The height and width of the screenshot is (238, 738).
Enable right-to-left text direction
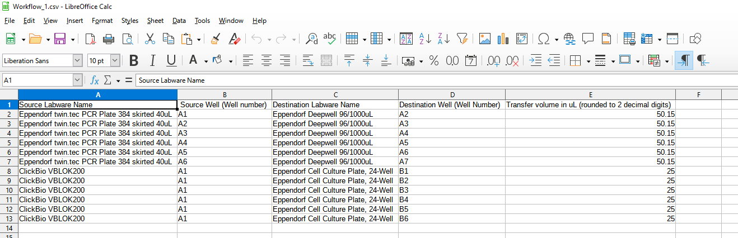[x=704, y=60]
